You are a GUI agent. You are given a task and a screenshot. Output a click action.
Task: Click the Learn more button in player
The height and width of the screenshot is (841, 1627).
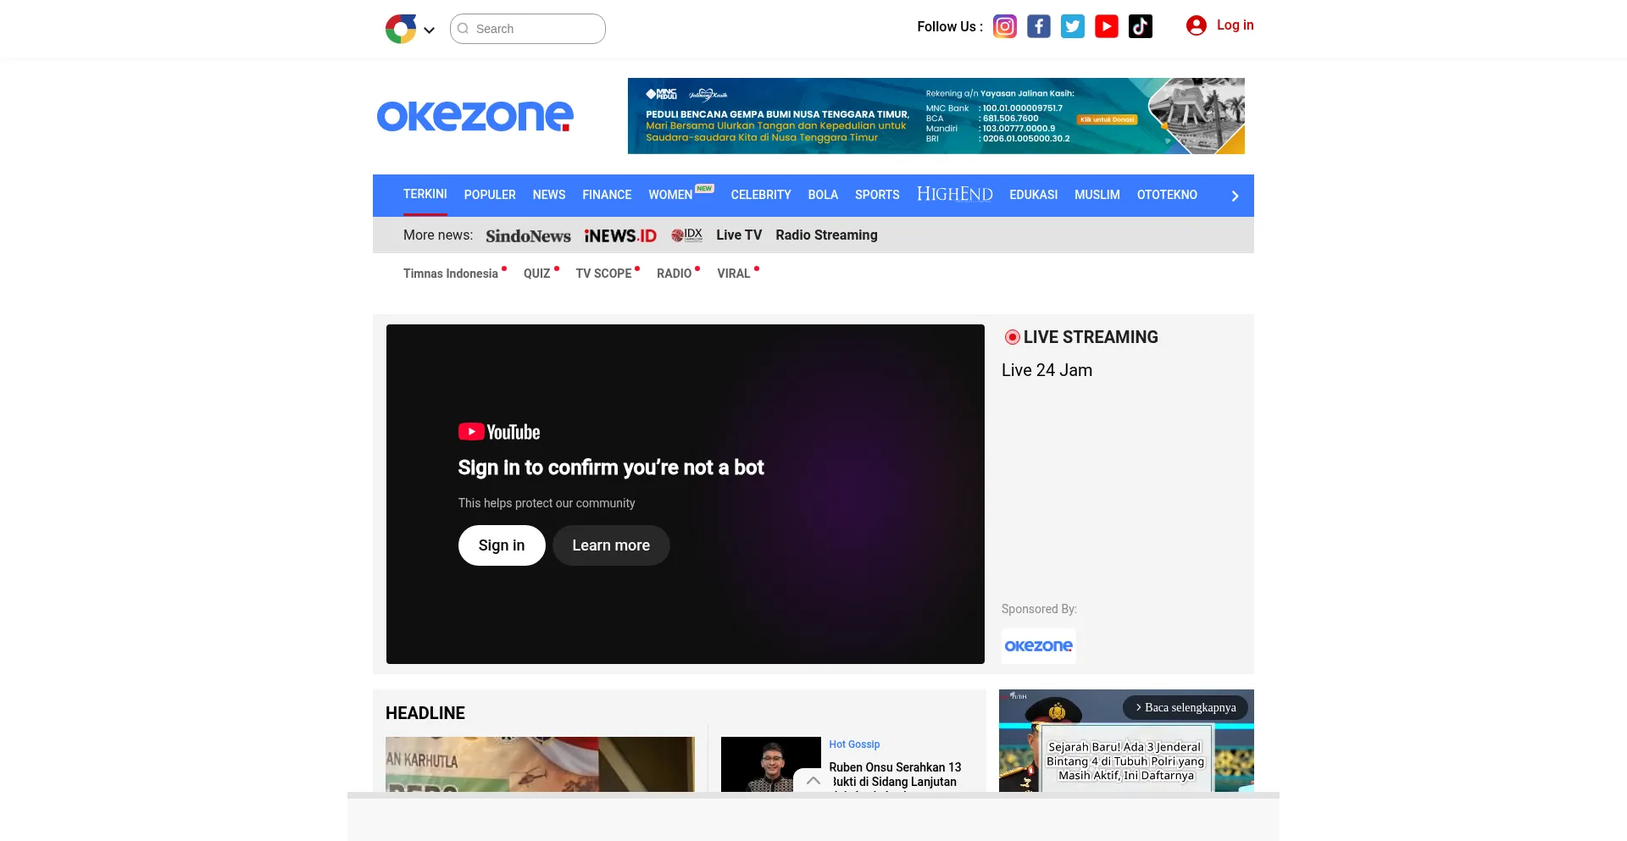pyautogui.click(x=611, y=545)
